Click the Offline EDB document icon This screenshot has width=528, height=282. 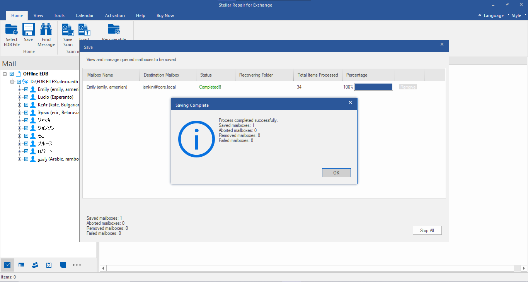point(18,74)
